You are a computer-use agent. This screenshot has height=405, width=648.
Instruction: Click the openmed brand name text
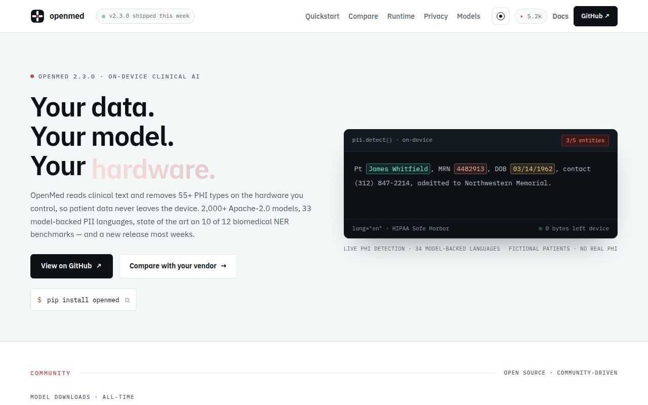point(67,16)
